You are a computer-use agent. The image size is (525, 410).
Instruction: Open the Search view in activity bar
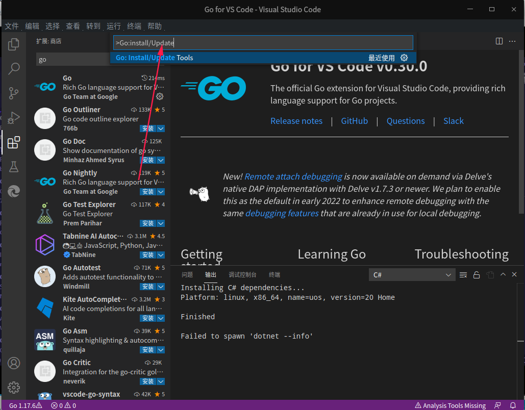pos(13,69)
